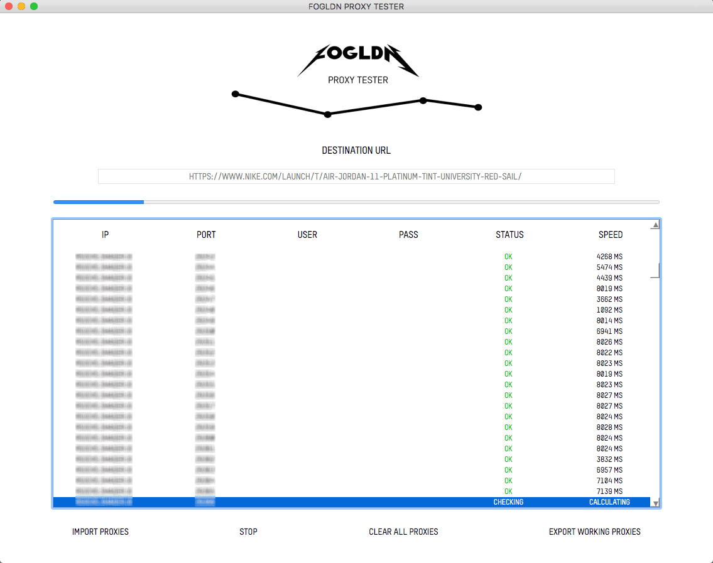Click the STATUS column header
This screenshot has width=713, height=563.
pos(509,235)
